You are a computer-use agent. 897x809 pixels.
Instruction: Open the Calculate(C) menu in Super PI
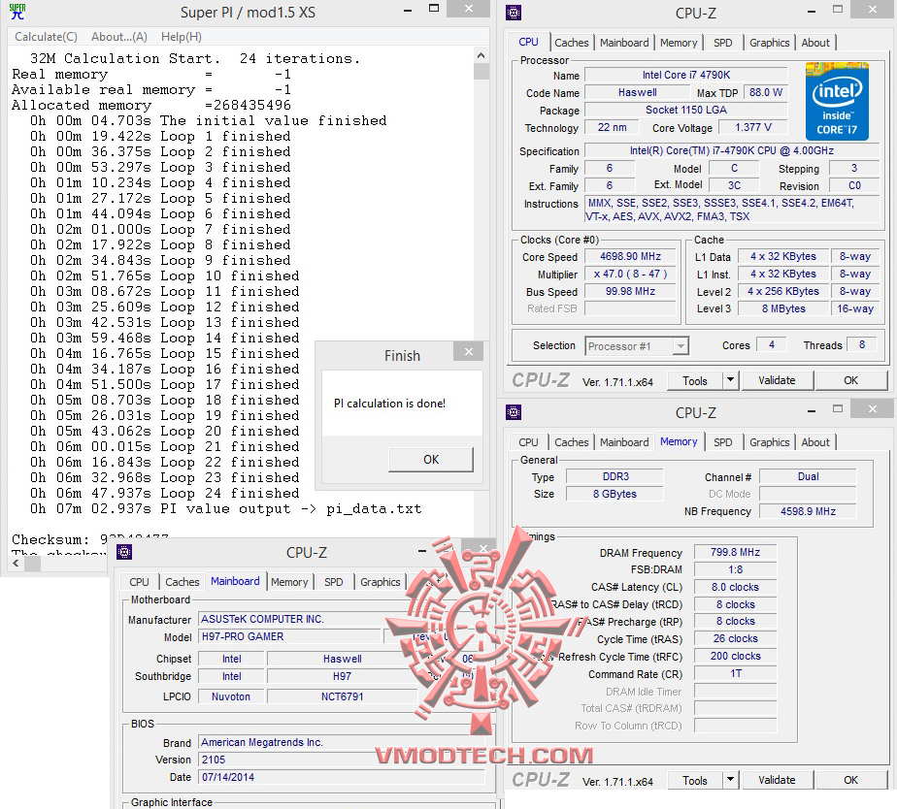(46, 37)
